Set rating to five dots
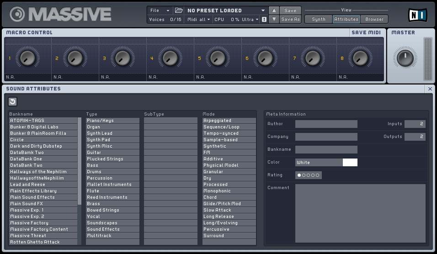Viewport: 437px width, 254px height. tap(317, 175)
